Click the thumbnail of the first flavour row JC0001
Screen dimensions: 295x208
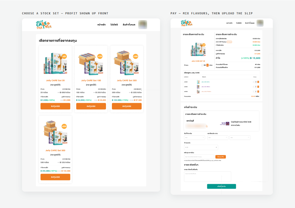point(198,82)
